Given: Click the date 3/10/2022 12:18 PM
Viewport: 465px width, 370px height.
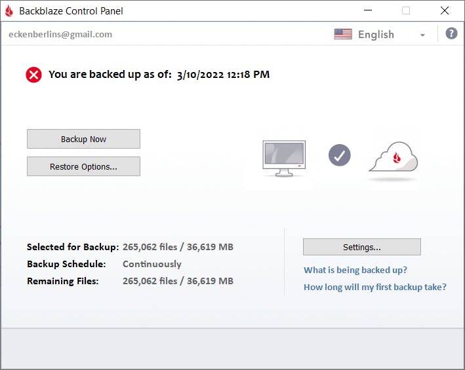Looking at the screenshot, I should 223,75.
